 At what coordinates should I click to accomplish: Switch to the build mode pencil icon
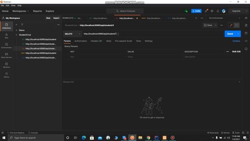click(231, 25)
